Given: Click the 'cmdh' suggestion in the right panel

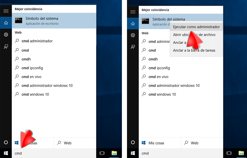Looking at the screenshot, I should 153,59.
